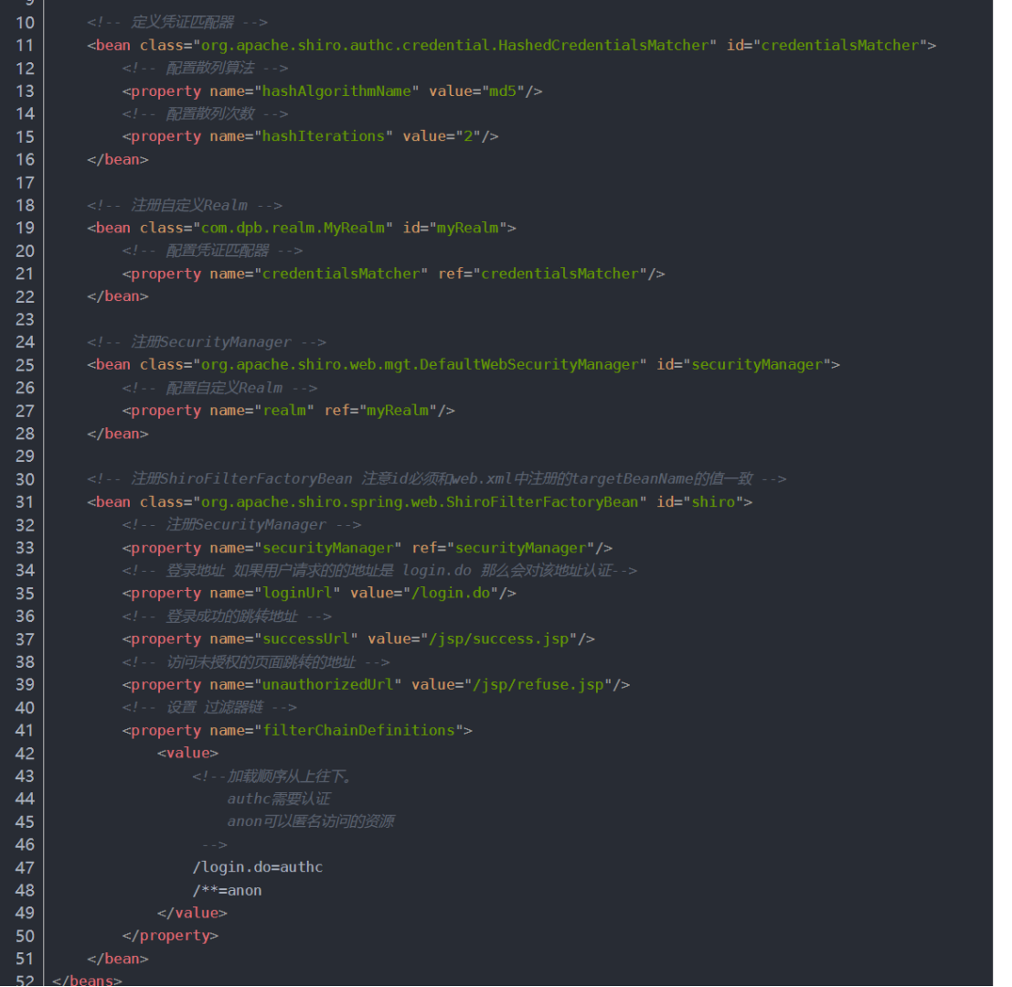Click the "DefaultWebSecurityManager" class string
This screenshot has width=1012, height=987.
[x=420, y=365]
